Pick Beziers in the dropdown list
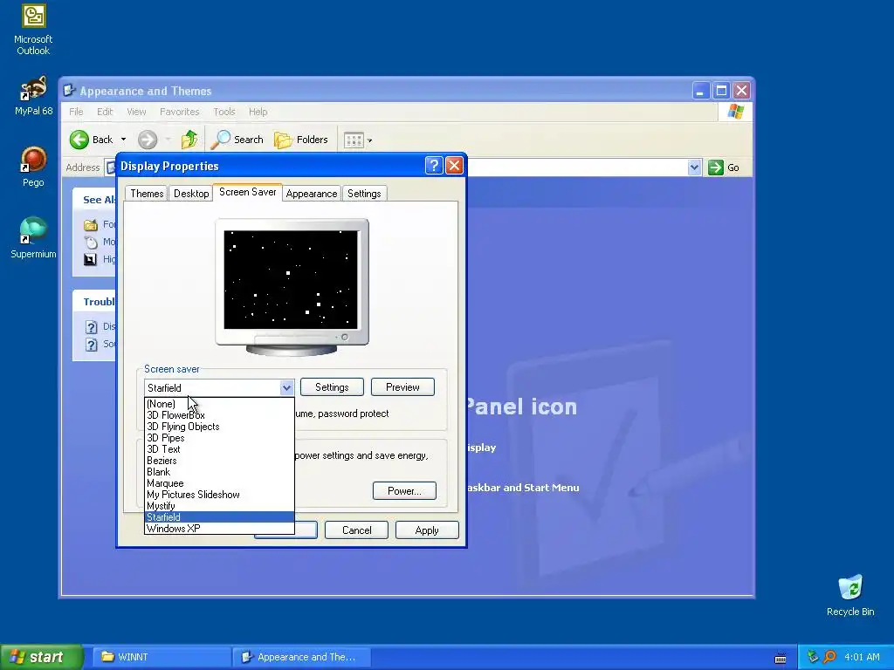The image size is (894, 670). (219, 461)
